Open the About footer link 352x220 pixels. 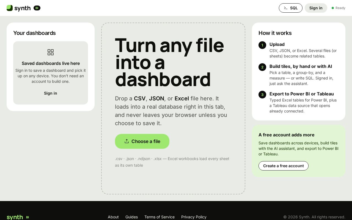tap(113, 217)
